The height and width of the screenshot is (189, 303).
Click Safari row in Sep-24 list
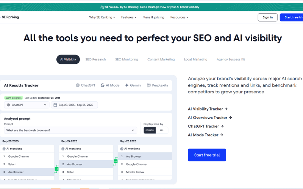[x=86, y=172]
